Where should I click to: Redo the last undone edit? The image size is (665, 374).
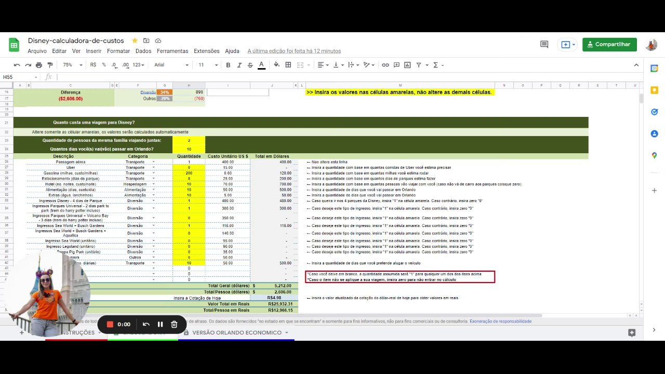(28, 65)
